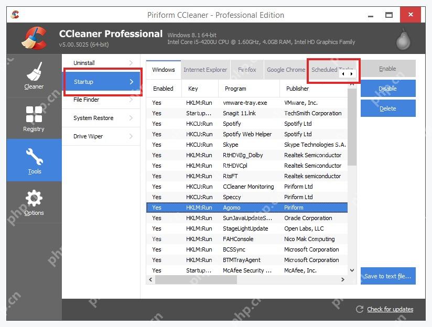Click the horizontal scrollbar left arrow
Image resolution: width=432 pixels, height=327 pixels.
pos(150,279)
